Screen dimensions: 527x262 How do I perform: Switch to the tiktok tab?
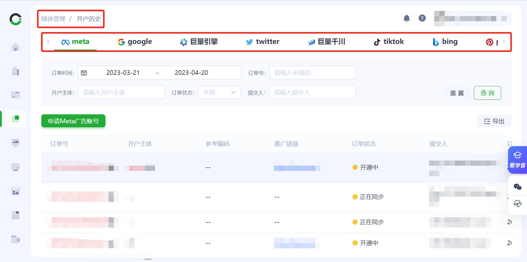pos(388,42)
